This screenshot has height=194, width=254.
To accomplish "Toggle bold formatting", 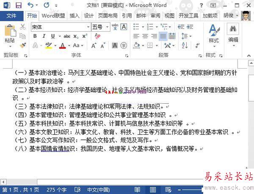I will [x=35, y=36].
